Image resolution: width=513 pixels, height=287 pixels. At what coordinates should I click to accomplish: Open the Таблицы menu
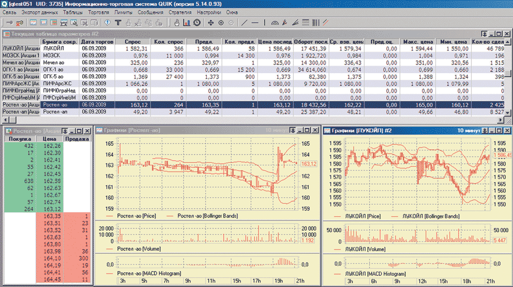coord(73,12)
